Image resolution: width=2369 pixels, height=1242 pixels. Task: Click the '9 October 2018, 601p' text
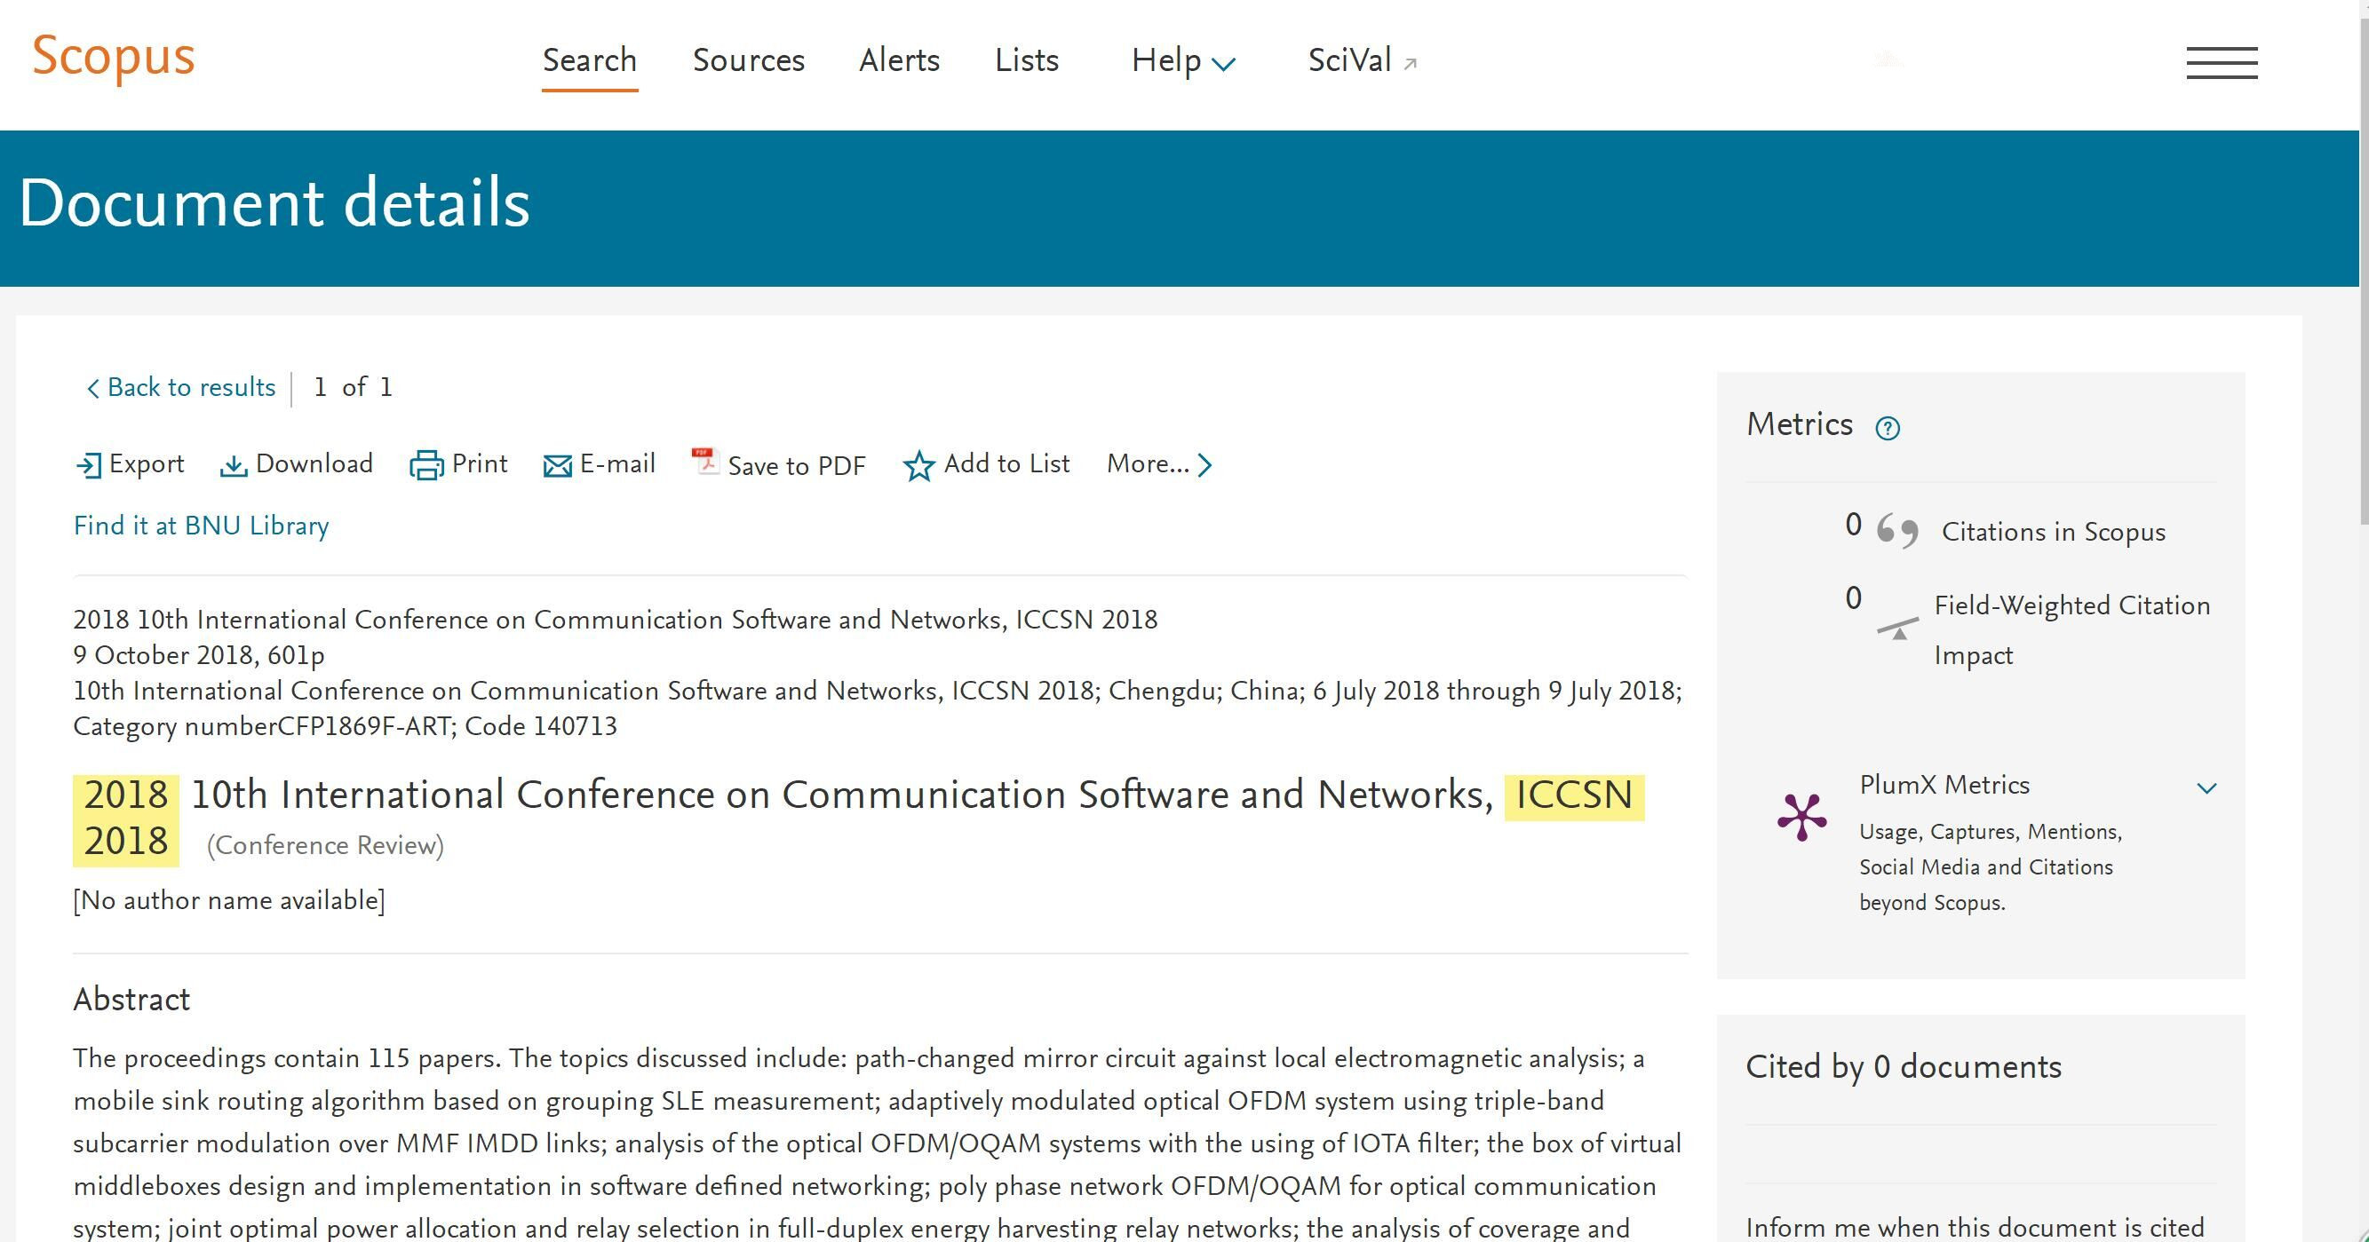point(199,655)
